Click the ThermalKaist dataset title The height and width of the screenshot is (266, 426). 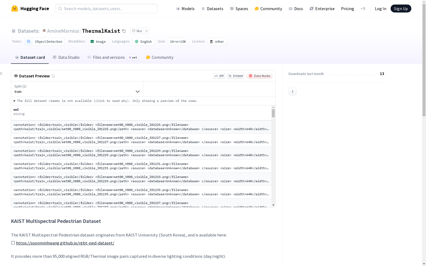point(101,31)
